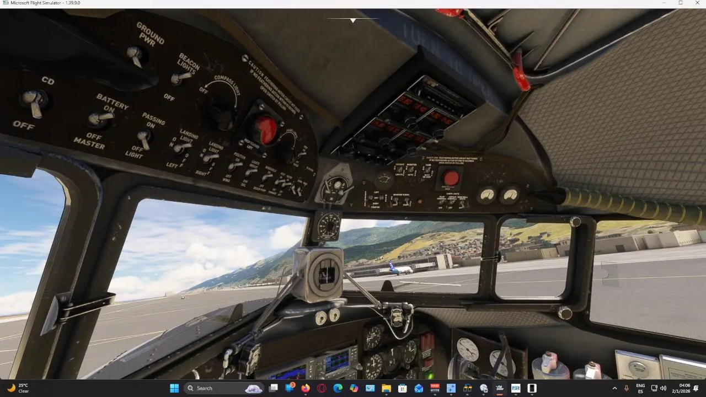The height and width of the screenshot is (397, 706).
Task: Open Microsoft Store from the taskbar
Action: (402, 388)
